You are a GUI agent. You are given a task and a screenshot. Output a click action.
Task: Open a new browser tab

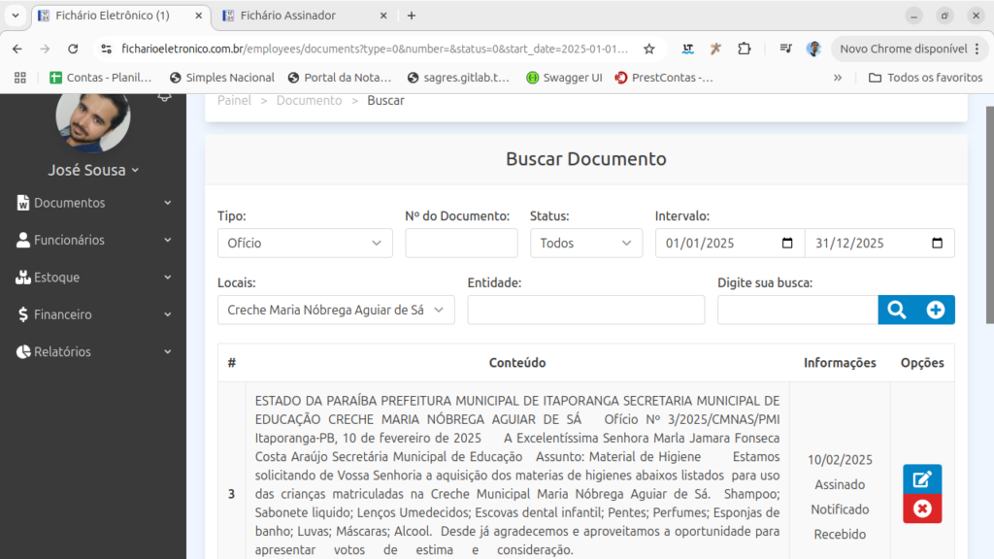pyautogui.click(x=412, y=16)
